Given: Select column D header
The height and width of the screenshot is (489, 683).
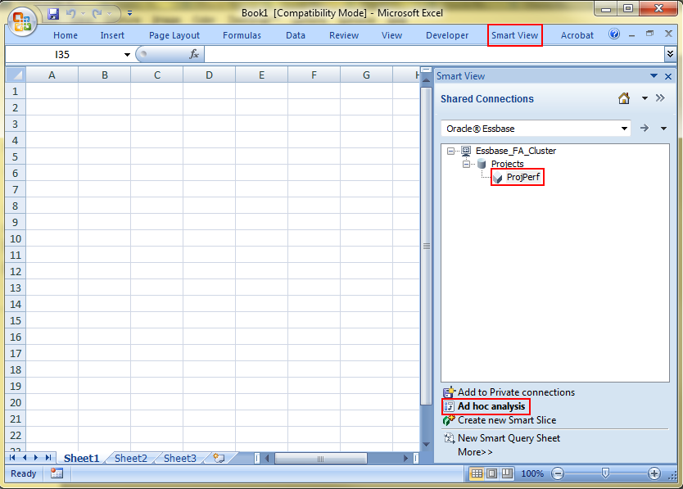Looking at the screenshot, I should (209, 75).
